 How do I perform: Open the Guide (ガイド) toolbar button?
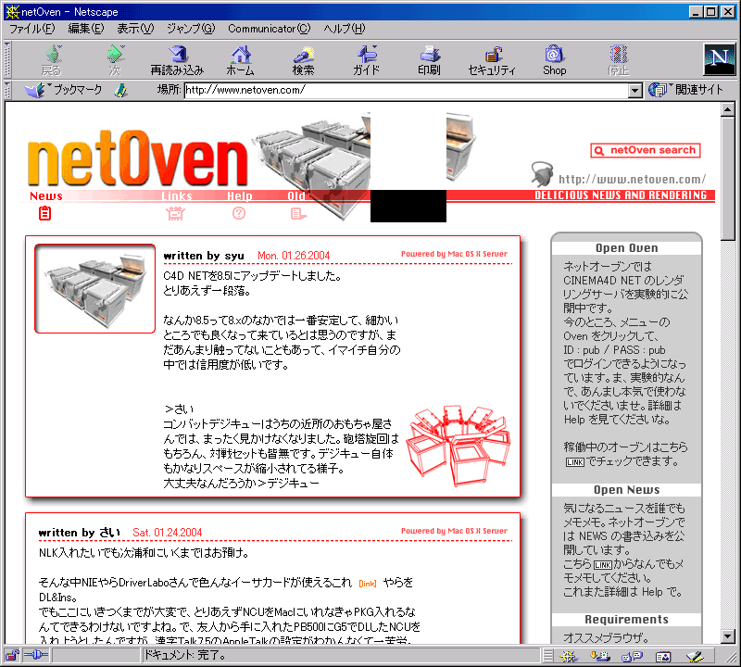tap(366, 60)
